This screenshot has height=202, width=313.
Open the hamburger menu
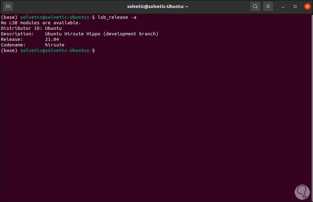point(268,6)
